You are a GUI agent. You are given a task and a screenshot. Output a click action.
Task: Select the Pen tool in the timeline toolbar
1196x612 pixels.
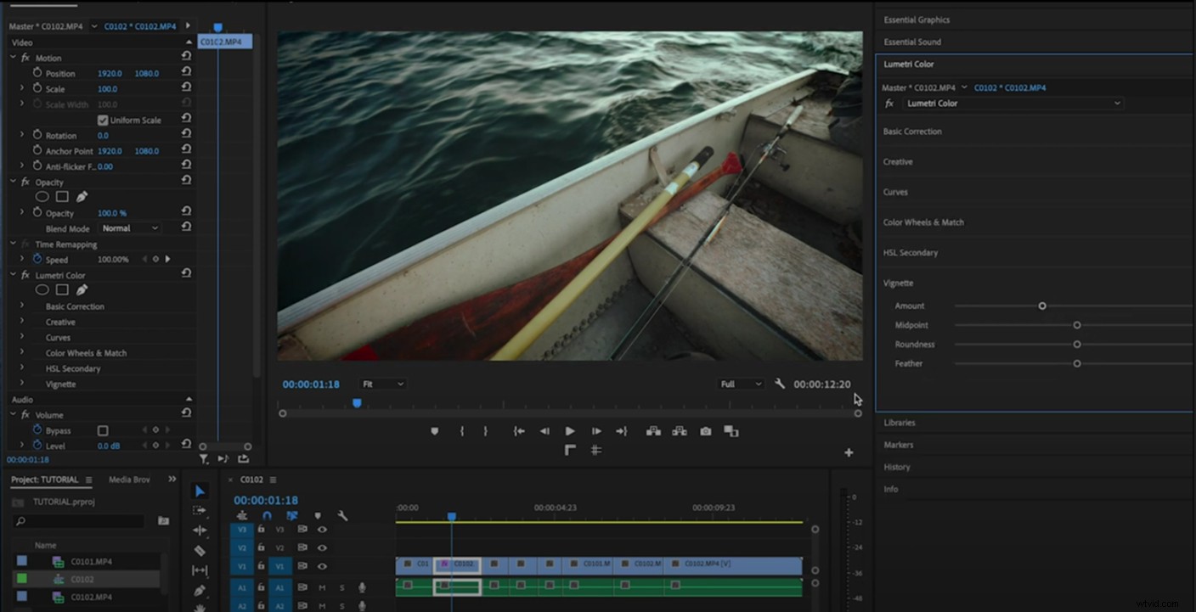(x=201, y=589)
